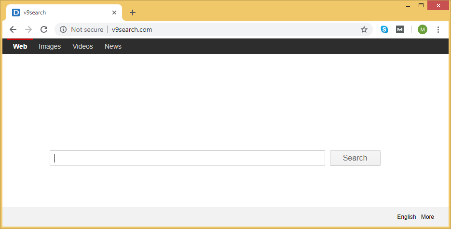Open the Videos search category
The image size is (451, 229).
[x=82, y=46]
